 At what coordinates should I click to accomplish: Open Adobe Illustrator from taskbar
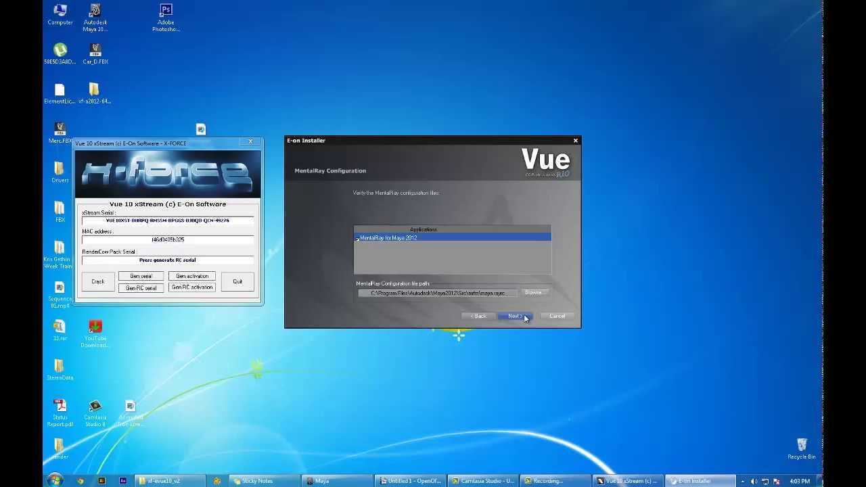coord(101,481)
